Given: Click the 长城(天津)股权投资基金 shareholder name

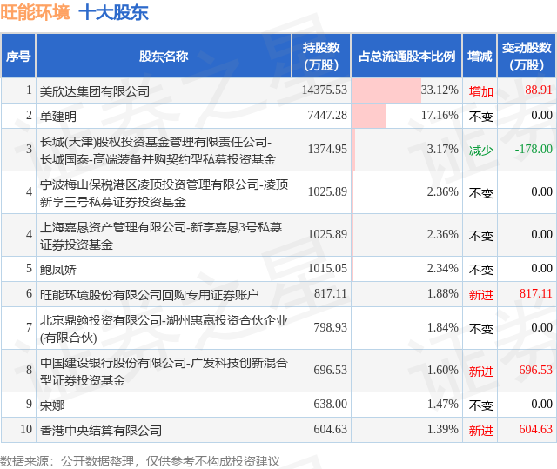Looking at the screenshot, I should tap(158, 151).
